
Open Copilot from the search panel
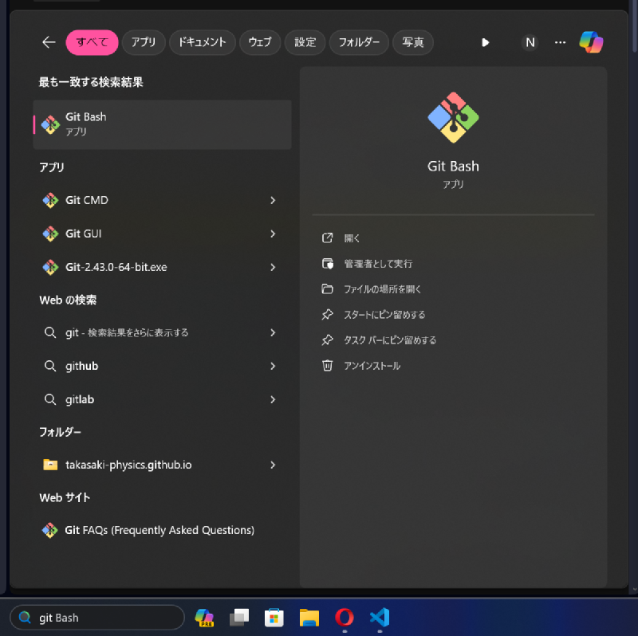591,42
